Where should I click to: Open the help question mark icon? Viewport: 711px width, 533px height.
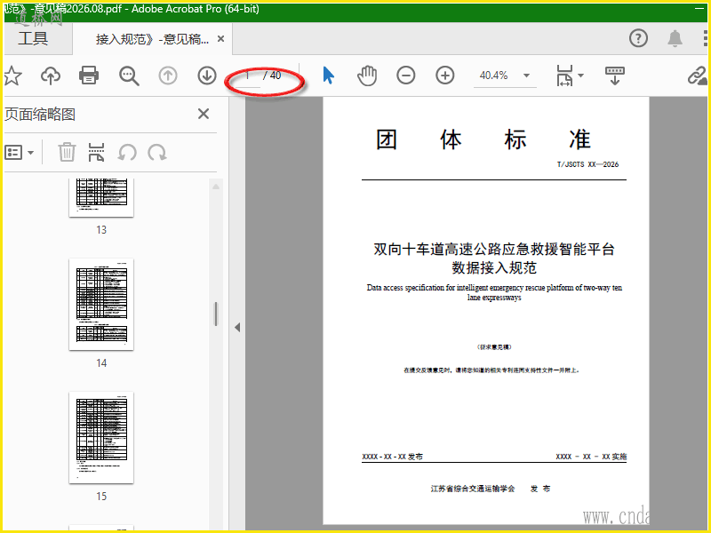[x=638, y=38]
